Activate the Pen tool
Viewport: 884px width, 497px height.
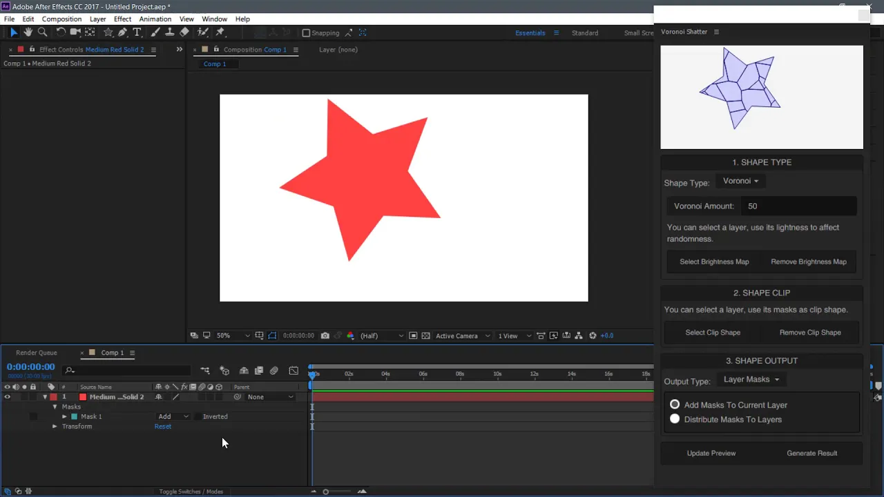pyautogui.click(x=122, y=32)
